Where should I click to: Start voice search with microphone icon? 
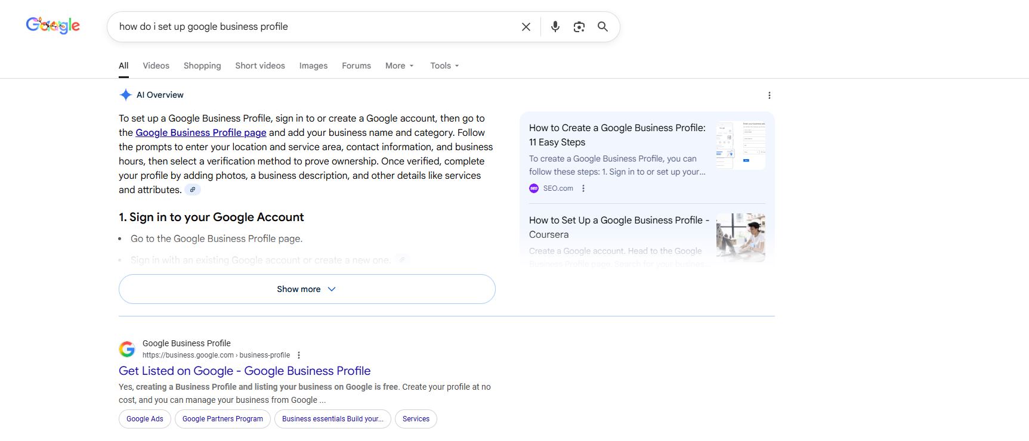click(x=555, y=27)
